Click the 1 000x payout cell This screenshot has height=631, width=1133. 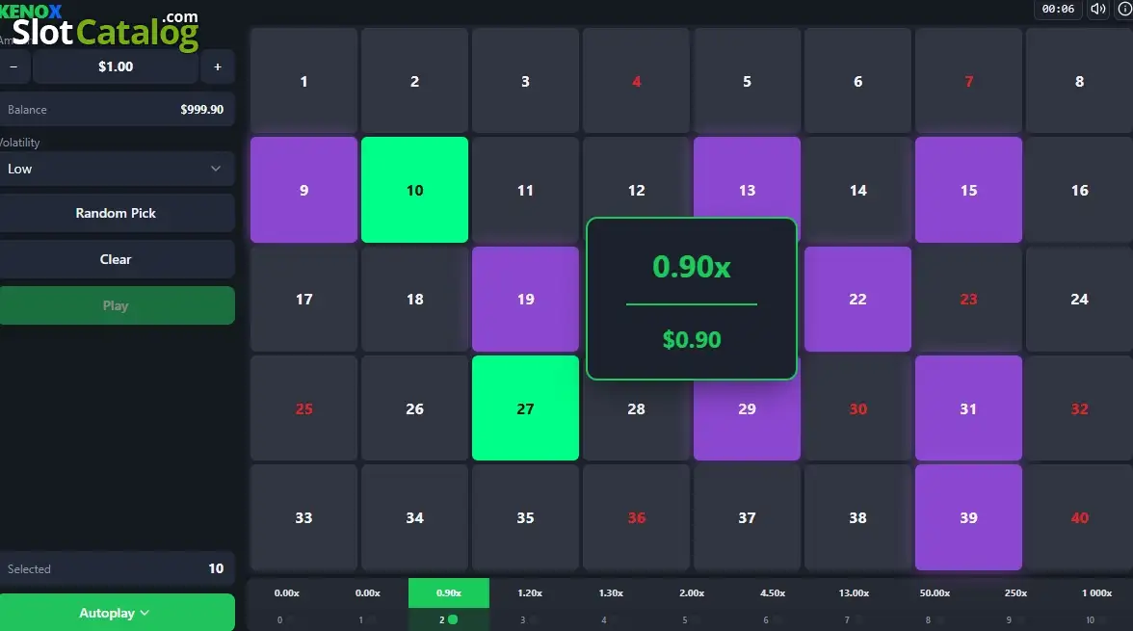tap(1096, 592)
